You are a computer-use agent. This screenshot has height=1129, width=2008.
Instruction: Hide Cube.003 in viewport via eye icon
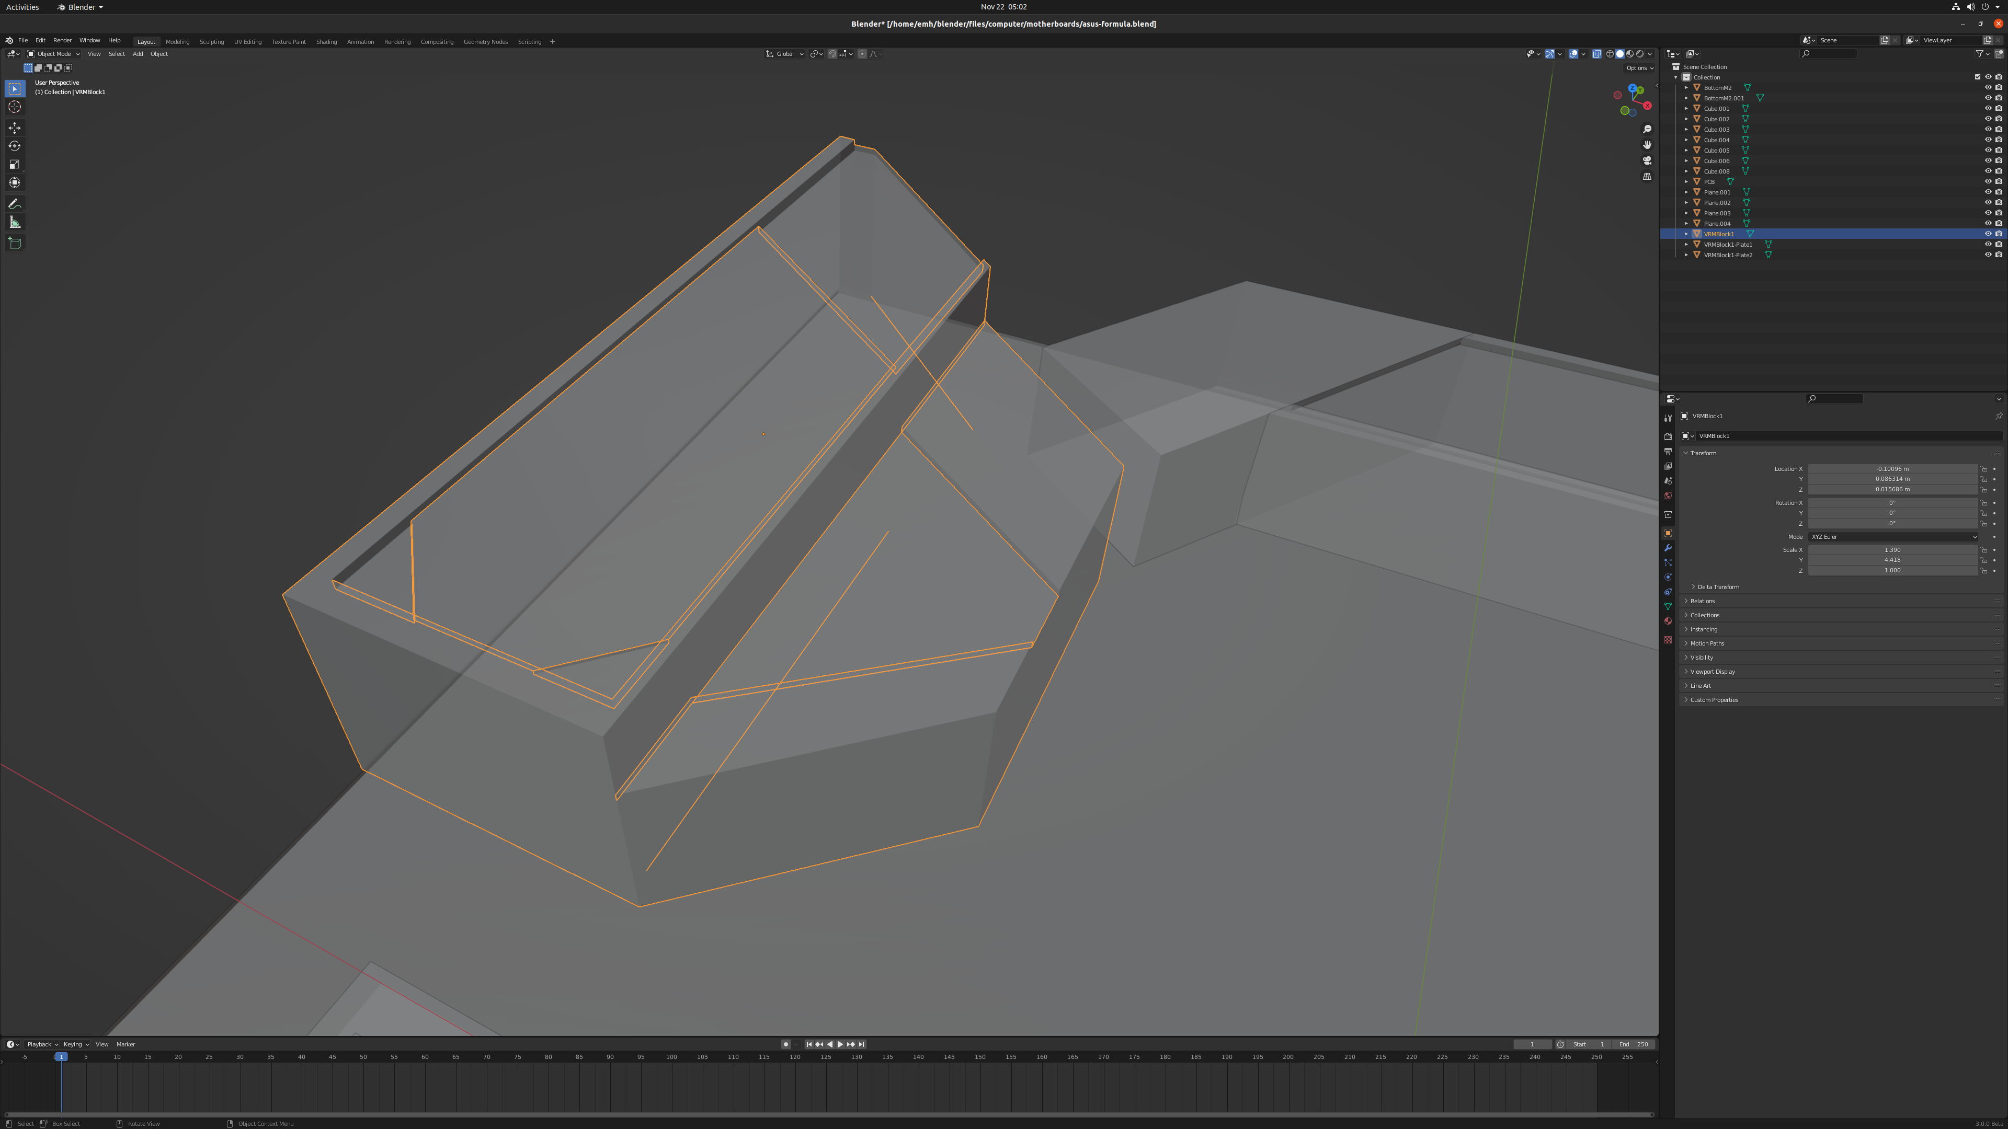tap(1988, 129)
